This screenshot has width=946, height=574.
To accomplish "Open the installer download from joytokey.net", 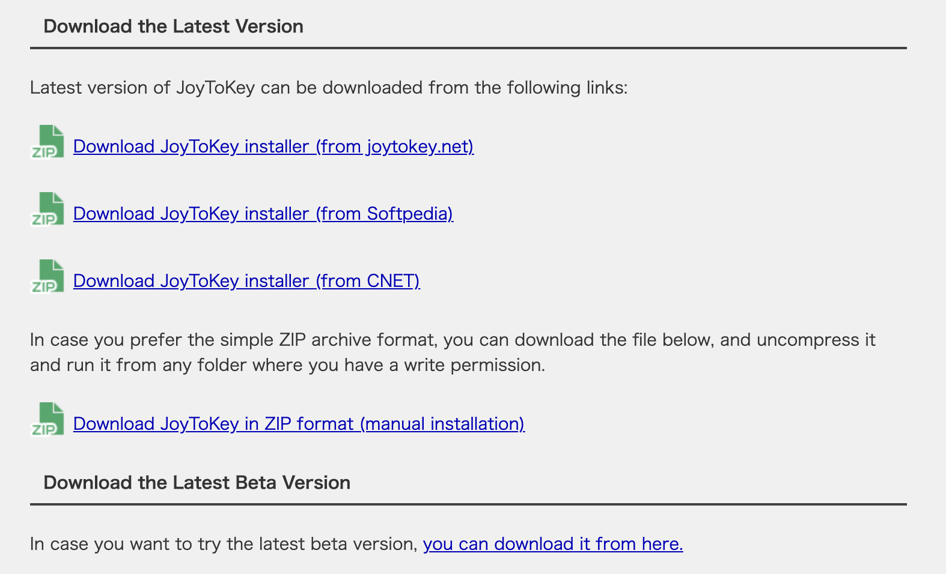I will click(x=273, y=147).
